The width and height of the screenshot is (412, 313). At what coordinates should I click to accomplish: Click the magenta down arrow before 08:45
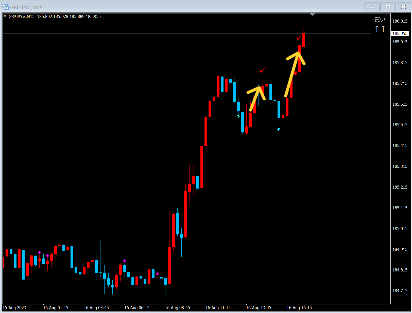(157, 273)
